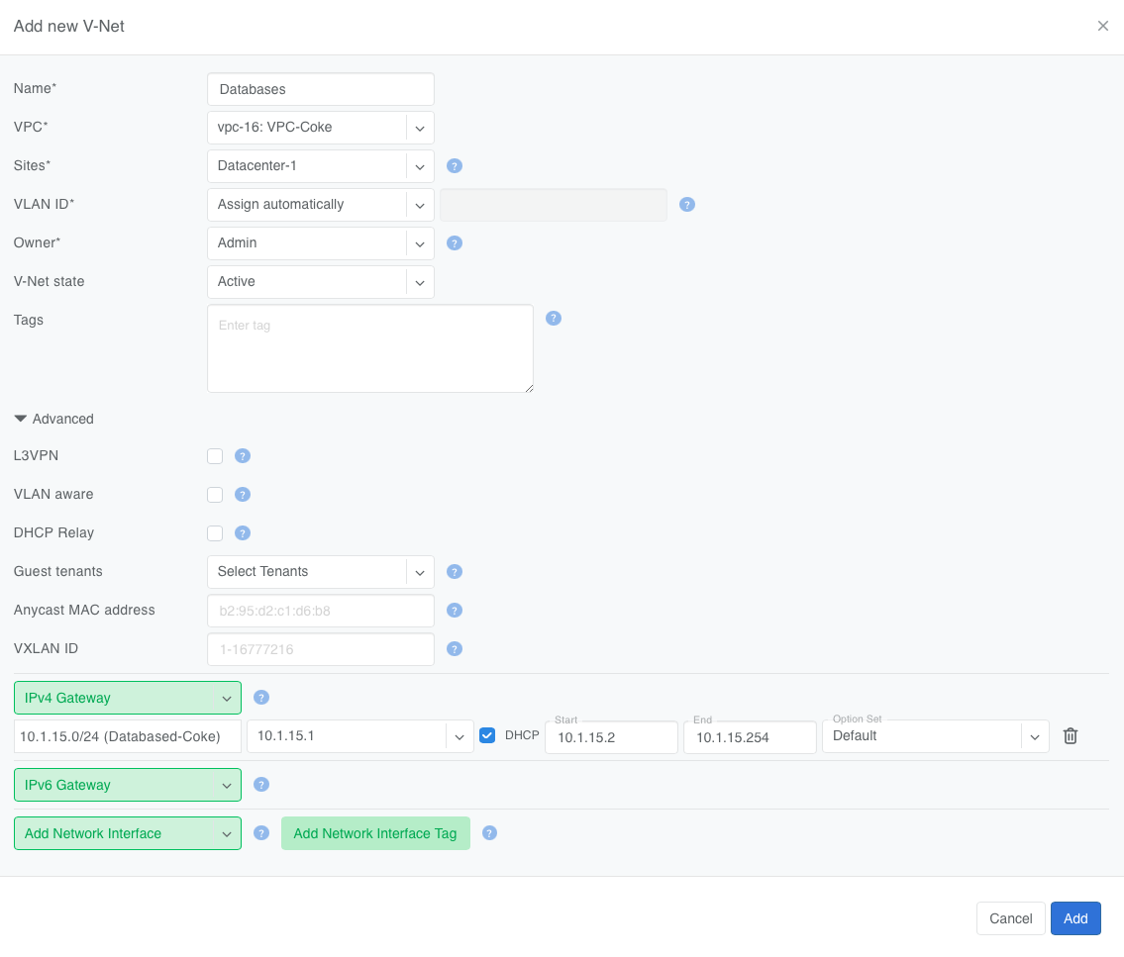The width and height of the screenshot is (1124, 957).
Task: Click help icon next to Add Network Interface Tag
Action: click(x=489, y=833)
